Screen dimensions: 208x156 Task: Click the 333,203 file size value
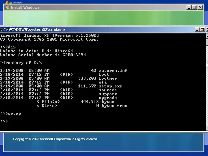pos(87,78)
